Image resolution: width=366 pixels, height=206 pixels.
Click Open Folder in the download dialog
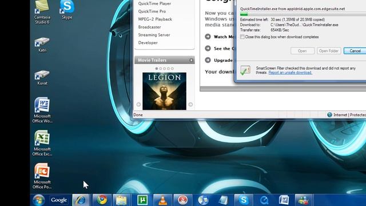[329, 51]
